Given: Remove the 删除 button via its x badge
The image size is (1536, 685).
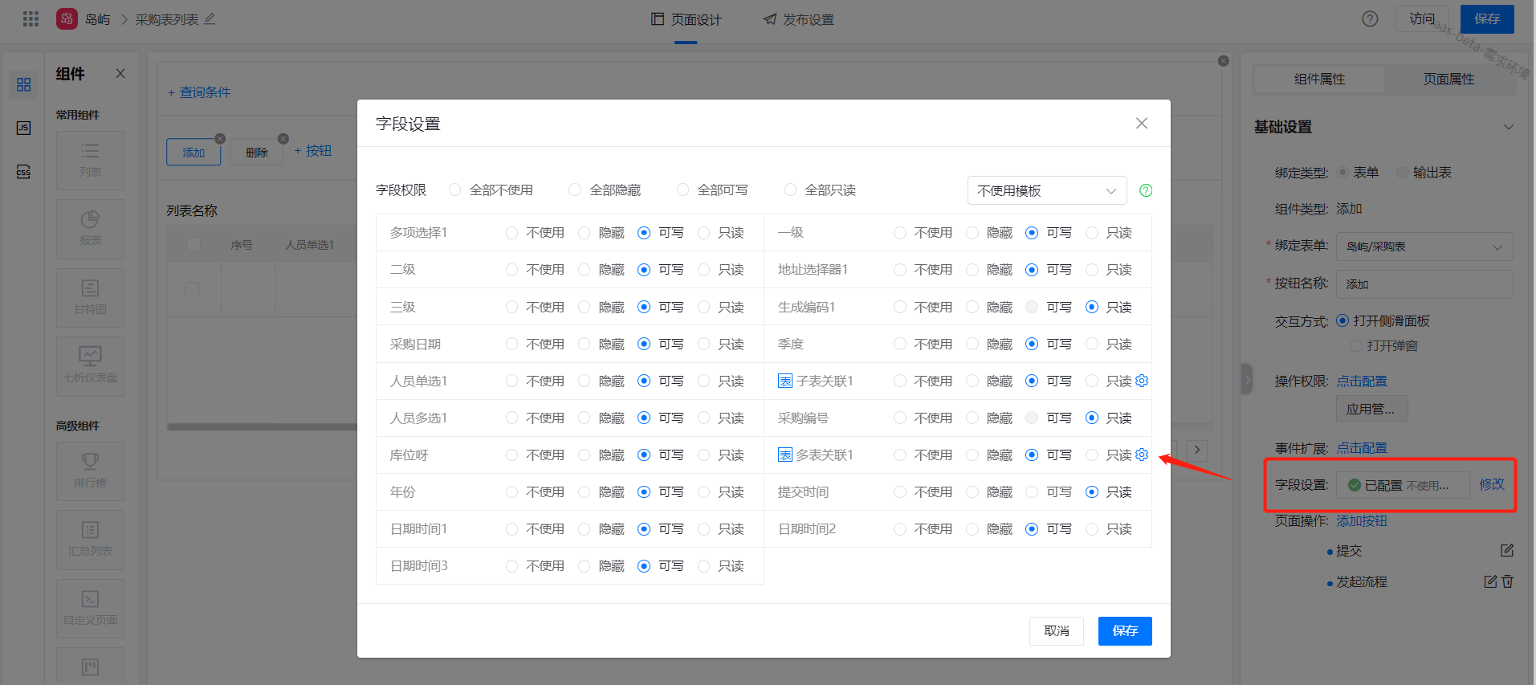Looking at the screenshot, I should pos(283,138).
